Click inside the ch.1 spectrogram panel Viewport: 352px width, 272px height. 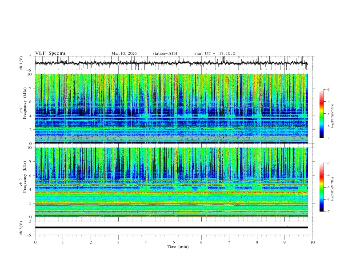(x=171, y=108)
